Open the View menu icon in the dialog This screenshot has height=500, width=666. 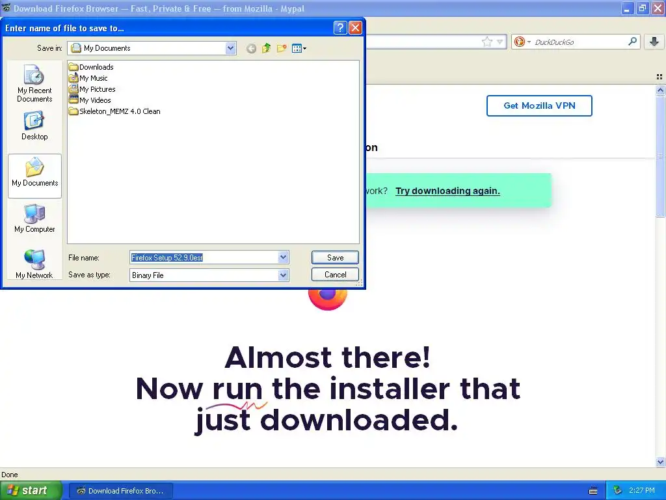coord(299,48)
